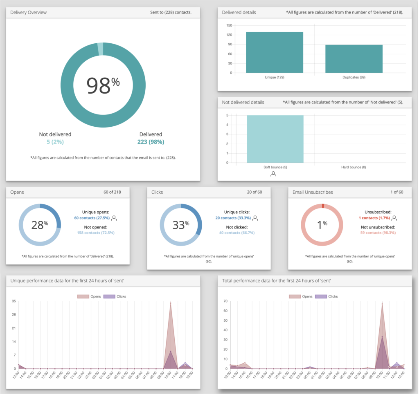Viewport: 419px width, 394px height.
Task: Open the 60 contacts (27.5%) unique opens link
Action: tap(92, 218)
